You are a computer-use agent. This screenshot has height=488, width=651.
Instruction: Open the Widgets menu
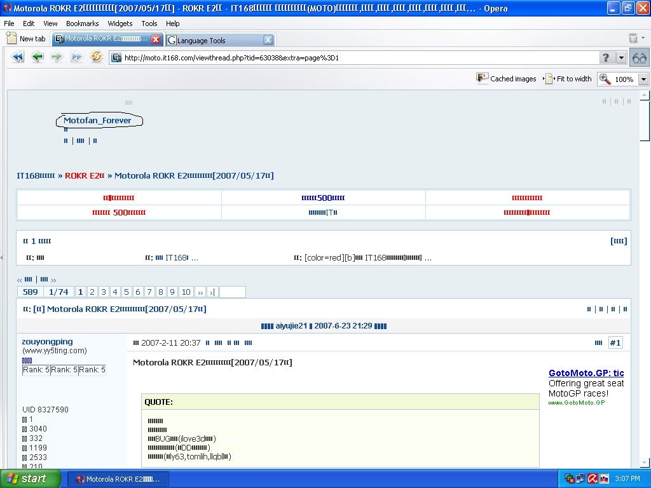120,24
